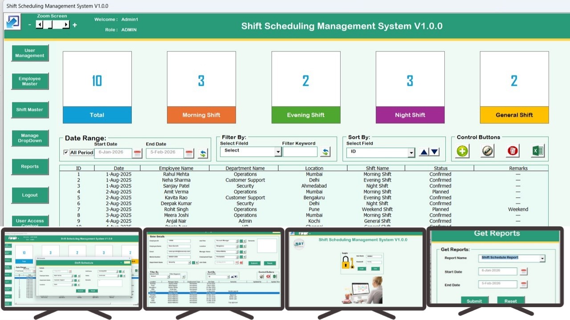Refresh the date range filter
Screen dimensions: 570x320
tap(203, 153)
